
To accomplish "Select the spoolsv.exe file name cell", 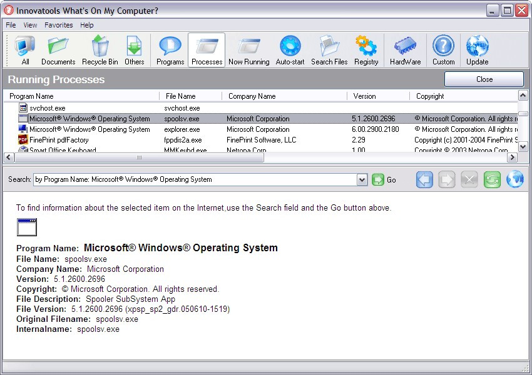I will pos(182,119).
